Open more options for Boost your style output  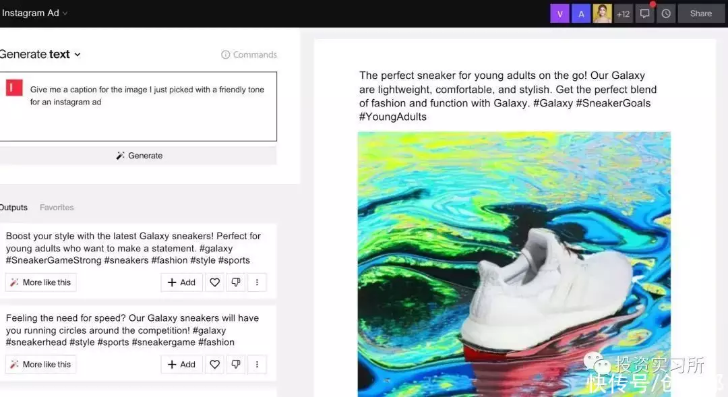[257, 282]
